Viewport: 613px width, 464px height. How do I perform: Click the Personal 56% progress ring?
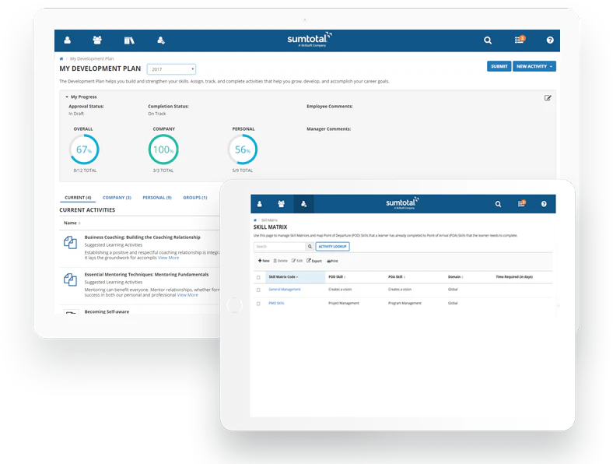point(243,149)
